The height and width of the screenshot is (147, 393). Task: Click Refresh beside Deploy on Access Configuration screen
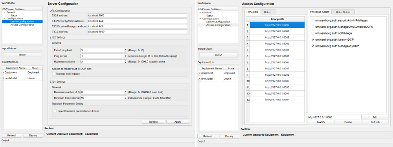coord(208,136)
